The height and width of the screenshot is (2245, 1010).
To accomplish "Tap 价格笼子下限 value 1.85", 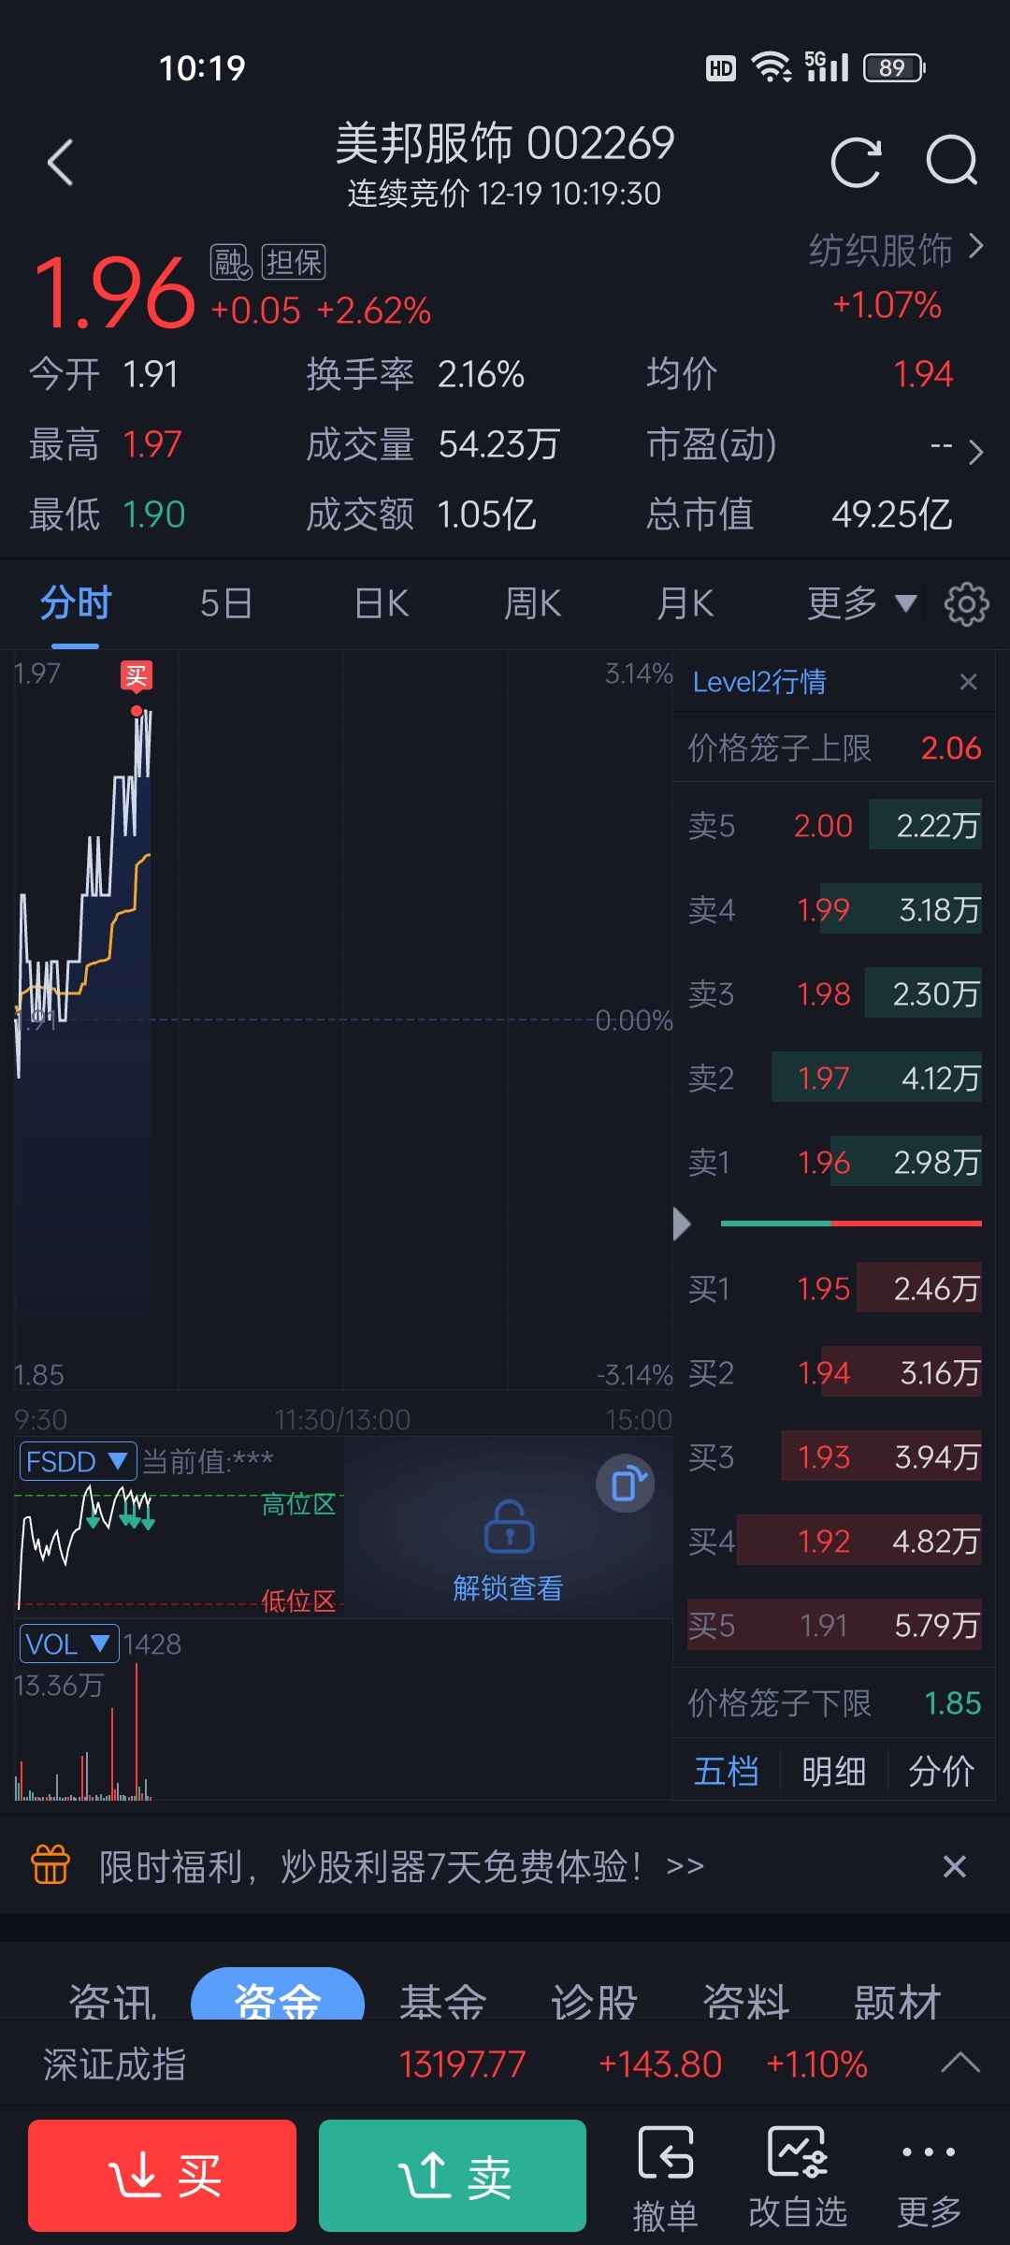I will pos(952,1702).
